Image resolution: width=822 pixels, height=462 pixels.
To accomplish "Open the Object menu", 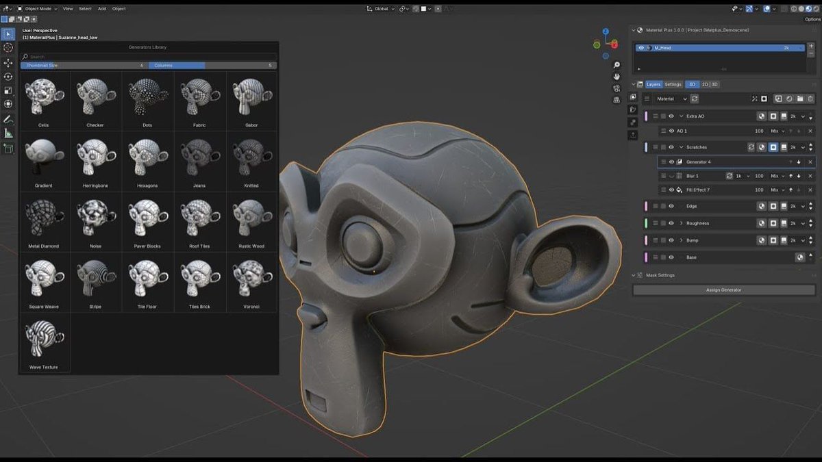I will pyautogui.click(x=119, y=9).
